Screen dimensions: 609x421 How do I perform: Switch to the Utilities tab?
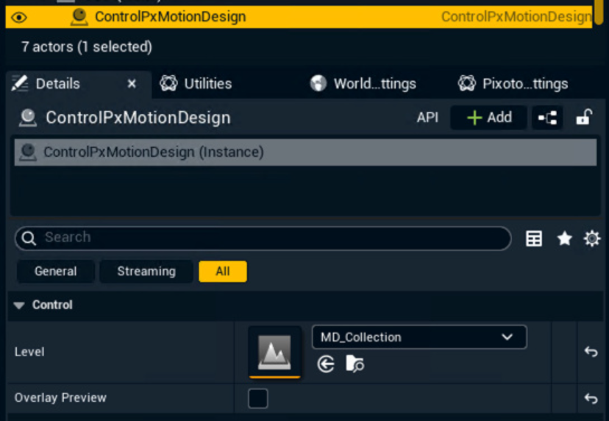click(x=196, y=84)
